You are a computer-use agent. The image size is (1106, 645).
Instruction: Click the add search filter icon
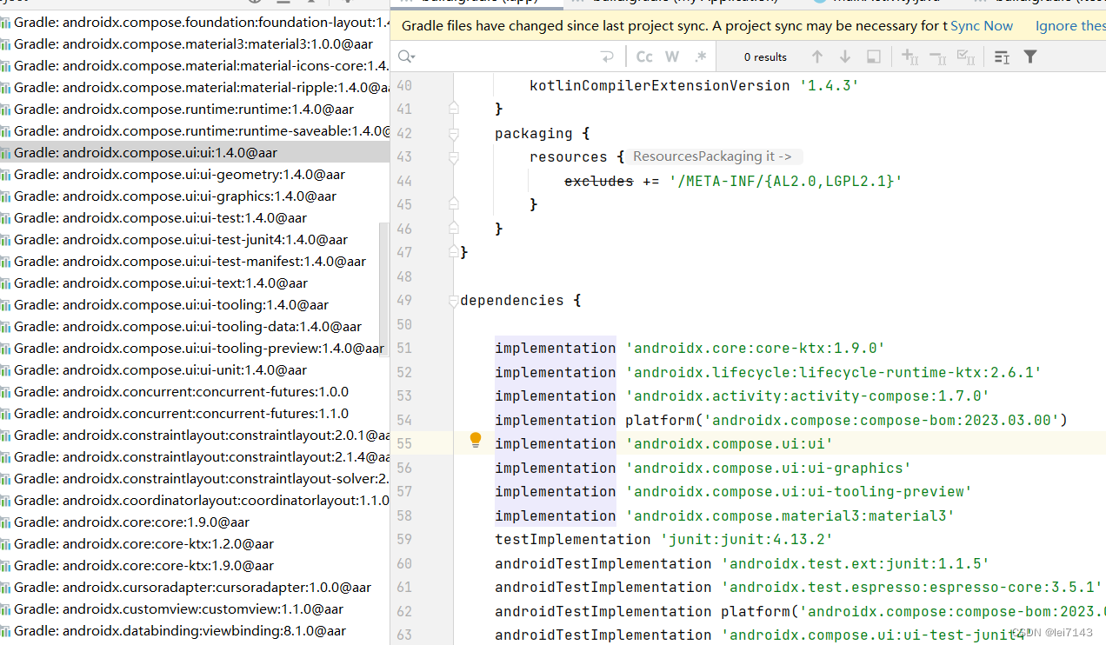click(x=909, y=56)
